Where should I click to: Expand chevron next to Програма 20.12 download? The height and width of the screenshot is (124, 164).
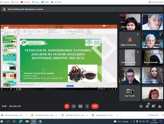[x=117, y=115]
